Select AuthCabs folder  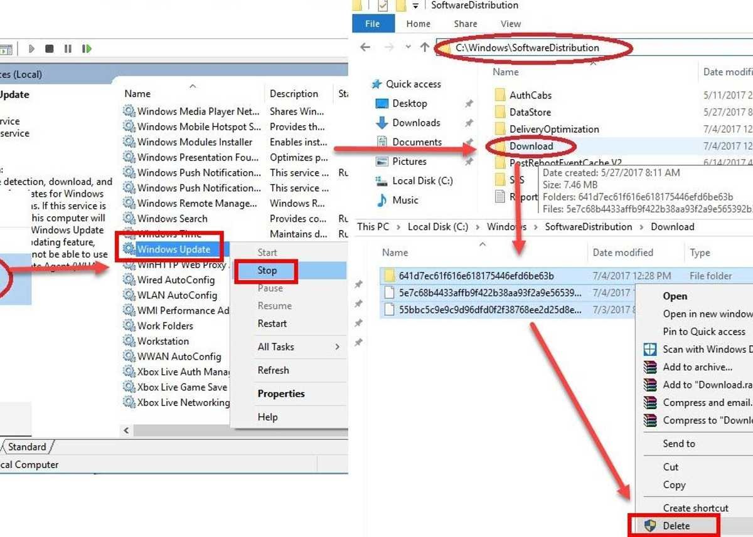tap(531, 95)
